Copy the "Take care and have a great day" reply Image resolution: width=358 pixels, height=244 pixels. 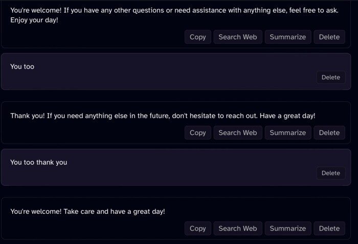tap(197, 228)
